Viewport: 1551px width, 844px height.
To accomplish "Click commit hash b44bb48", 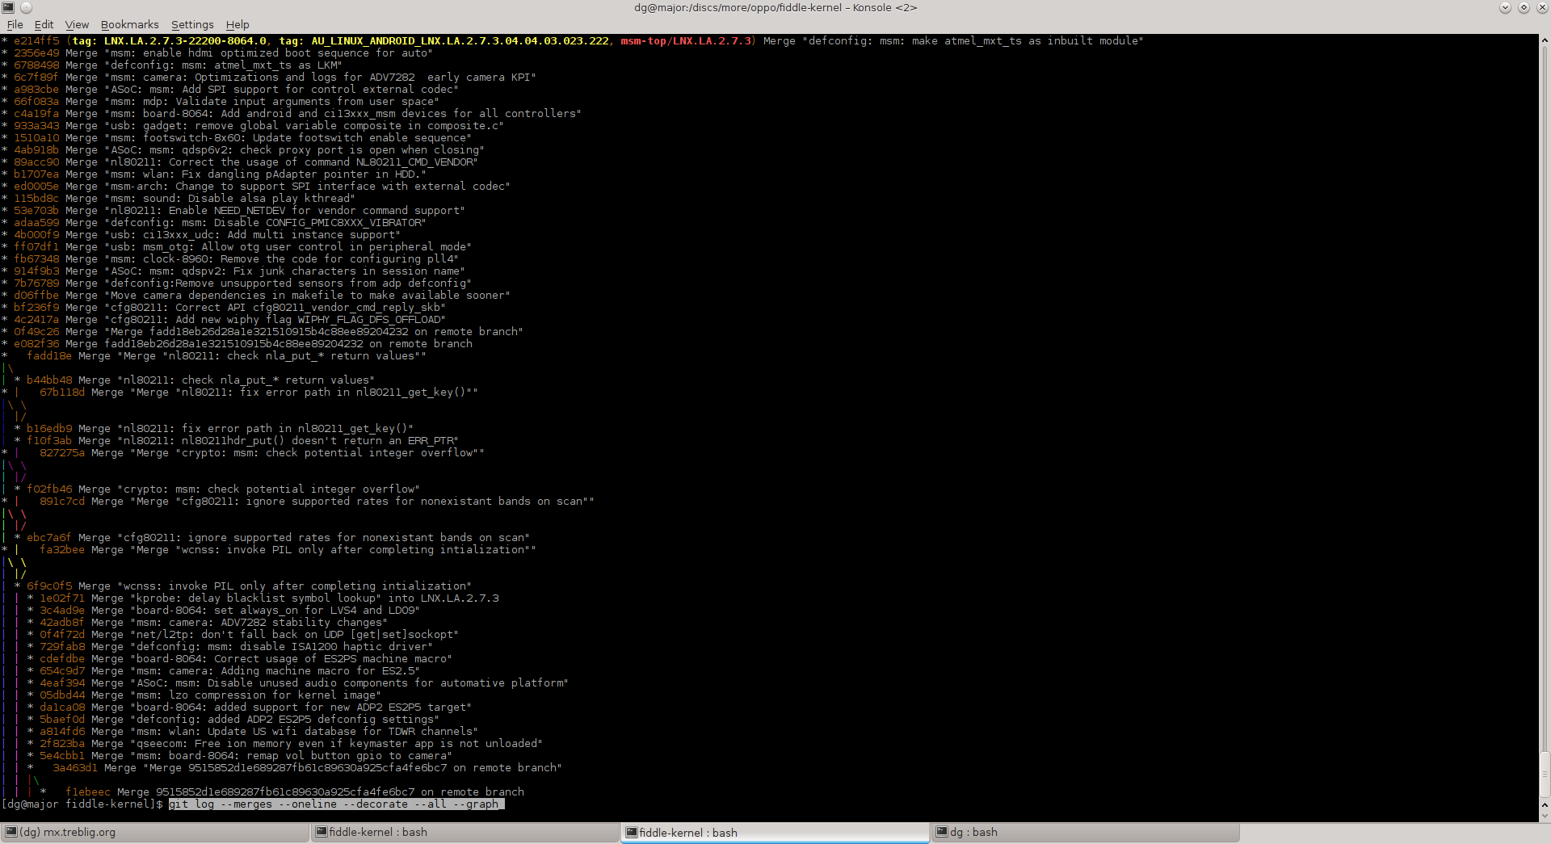I will [x=49, y=380].
